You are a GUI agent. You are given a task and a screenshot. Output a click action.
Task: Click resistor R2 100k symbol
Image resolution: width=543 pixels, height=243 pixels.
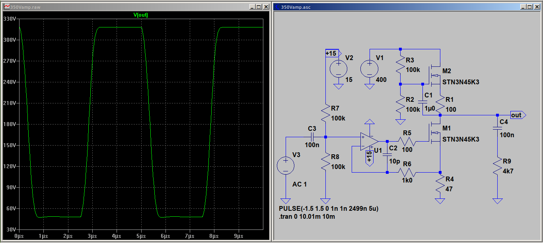coord(401,104)
